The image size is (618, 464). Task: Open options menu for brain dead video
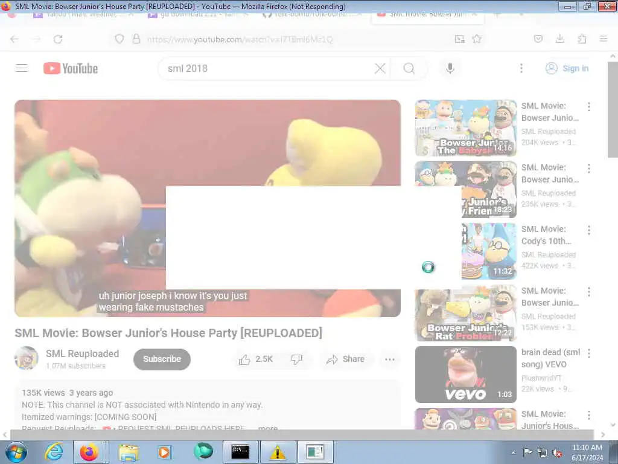pyautogui.click(x=589, y=353)
